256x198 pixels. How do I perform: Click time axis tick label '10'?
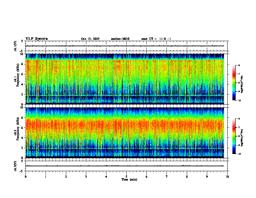point(227,177)
